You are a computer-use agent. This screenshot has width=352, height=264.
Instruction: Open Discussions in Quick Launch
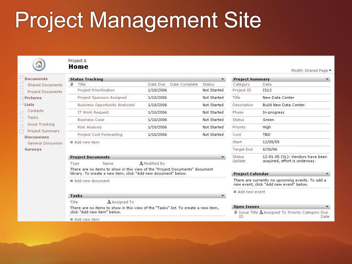(x=37, y=137)
